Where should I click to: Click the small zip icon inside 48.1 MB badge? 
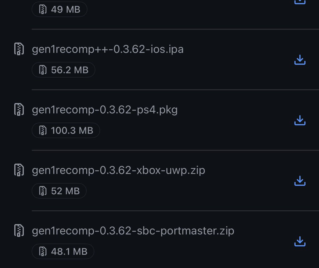tap(43, 251)
